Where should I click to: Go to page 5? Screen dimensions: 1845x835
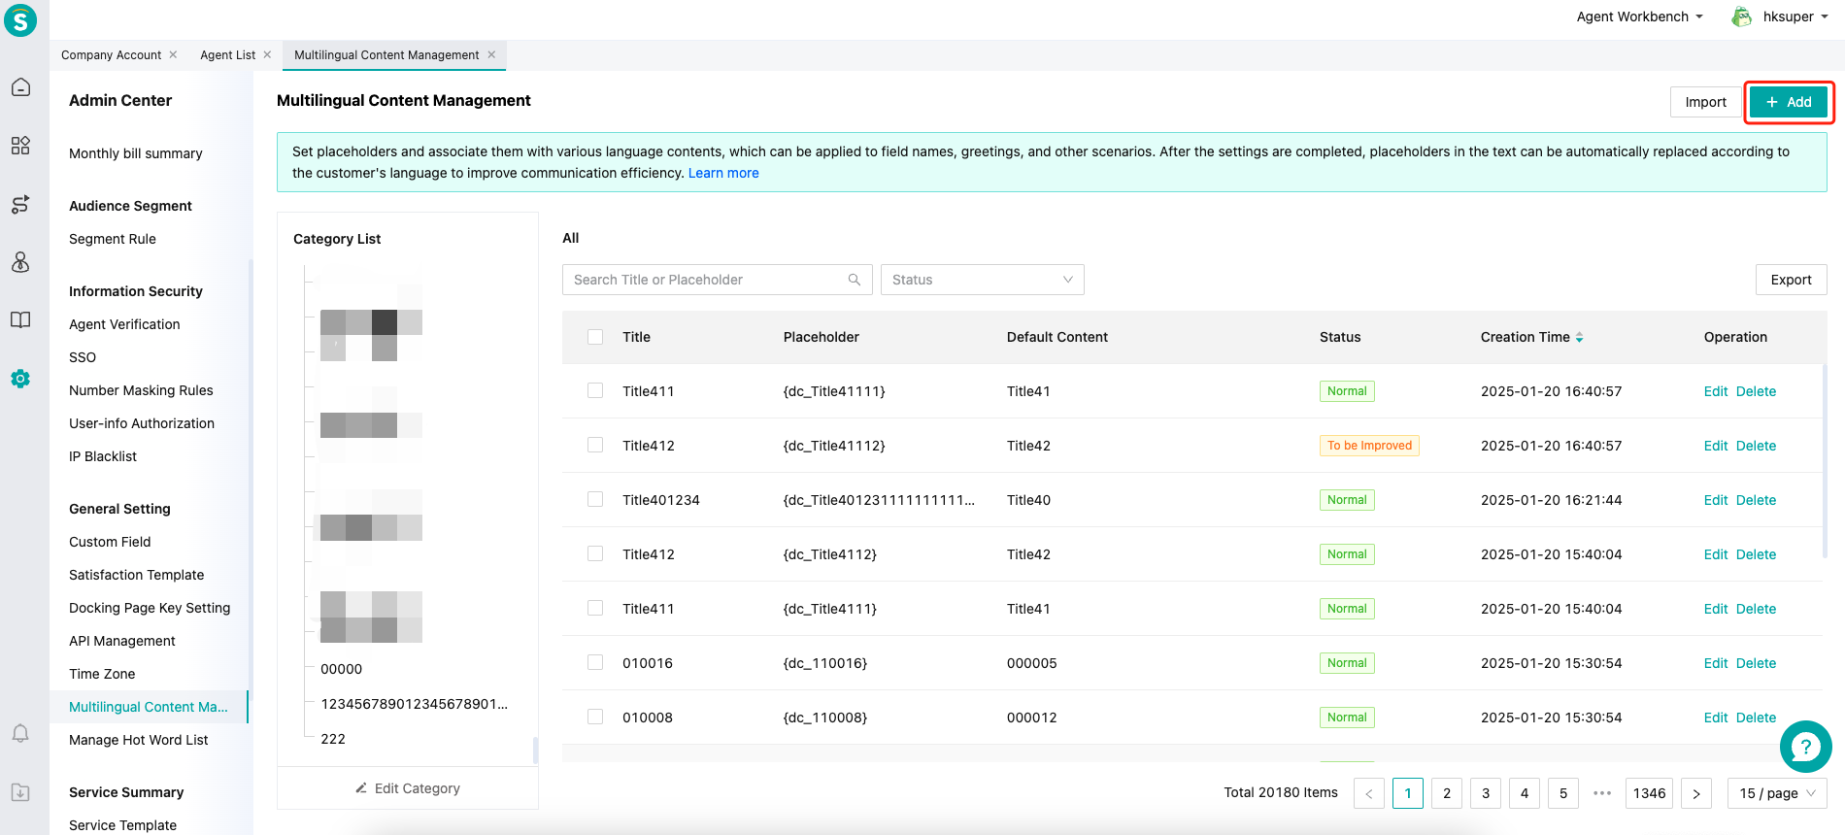click(x=1563, y=793)
